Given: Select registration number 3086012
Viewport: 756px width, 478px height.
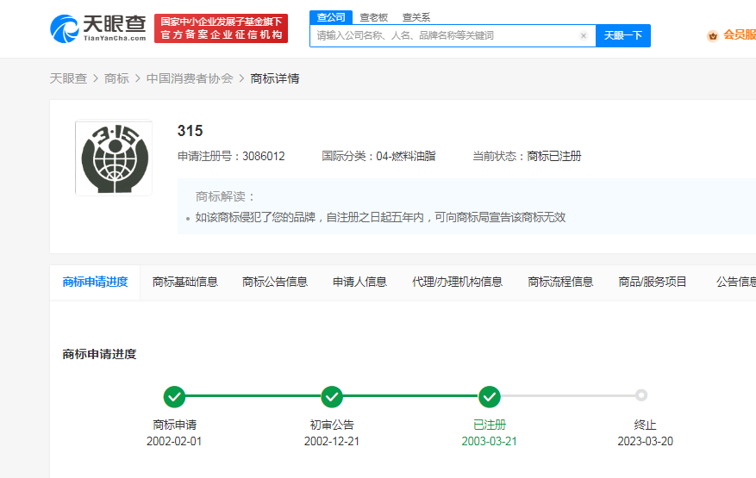Looking at the screenshot, I should coord(263,156).
